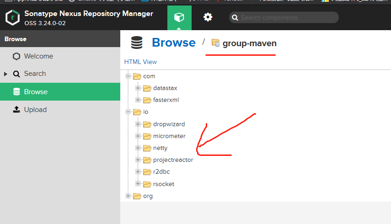The width and height of the screenshot is (391, 224).
Task: Expand the netty folder
Action: 138,148
